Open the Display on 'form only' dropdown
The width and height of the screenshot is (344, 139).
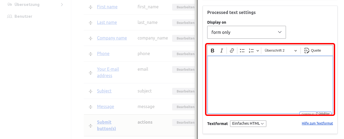pyautogui.click(x=246, y=32)
